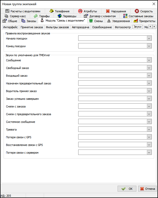
Task: Click the Уведомления tab warning icon
Action: [109, 21]
